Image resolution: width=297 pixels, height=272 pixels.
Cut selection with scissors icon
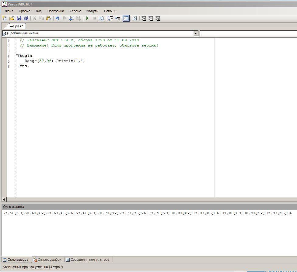click(34, 18)
